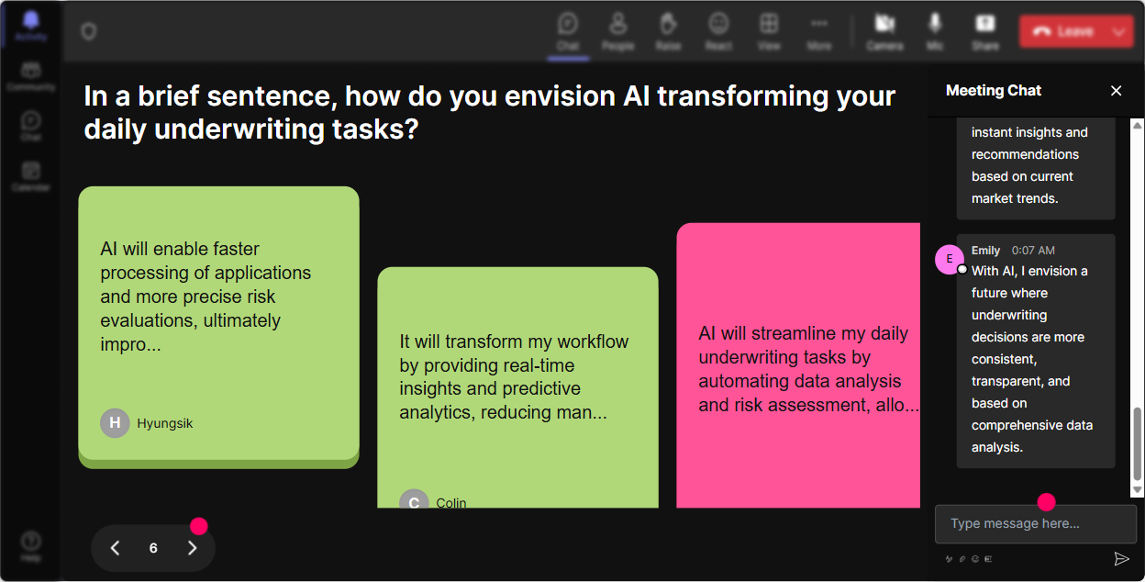Screen dimensions: 1145x582
Task: Select slide number 6 indicator
Action: point(153,548)
